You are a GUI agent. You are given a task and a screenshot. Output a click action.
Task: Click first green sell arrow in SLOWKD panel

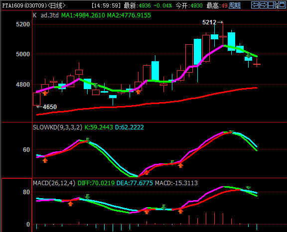tap(88, 140)
